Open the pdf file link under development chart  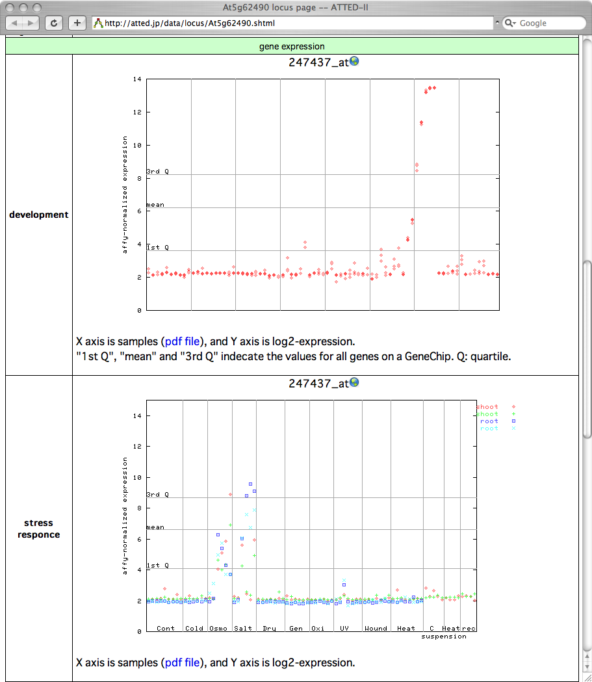pos(183,341)
